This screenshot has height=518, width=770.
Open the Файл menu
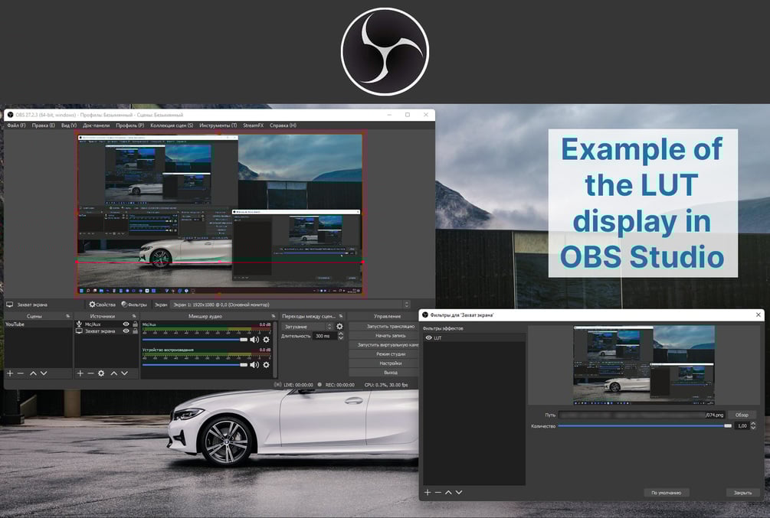(x=16, y=125)
